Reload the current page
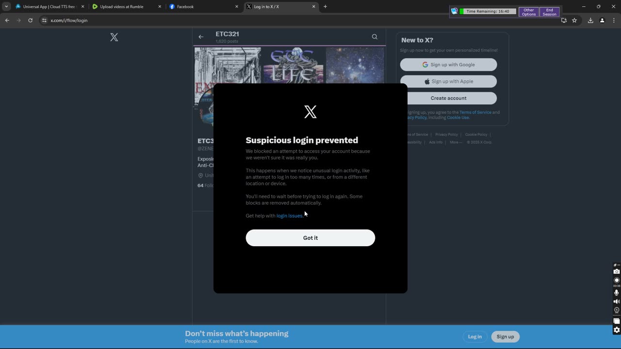Viewport: 621px width, 349px height. click(30, 20)
